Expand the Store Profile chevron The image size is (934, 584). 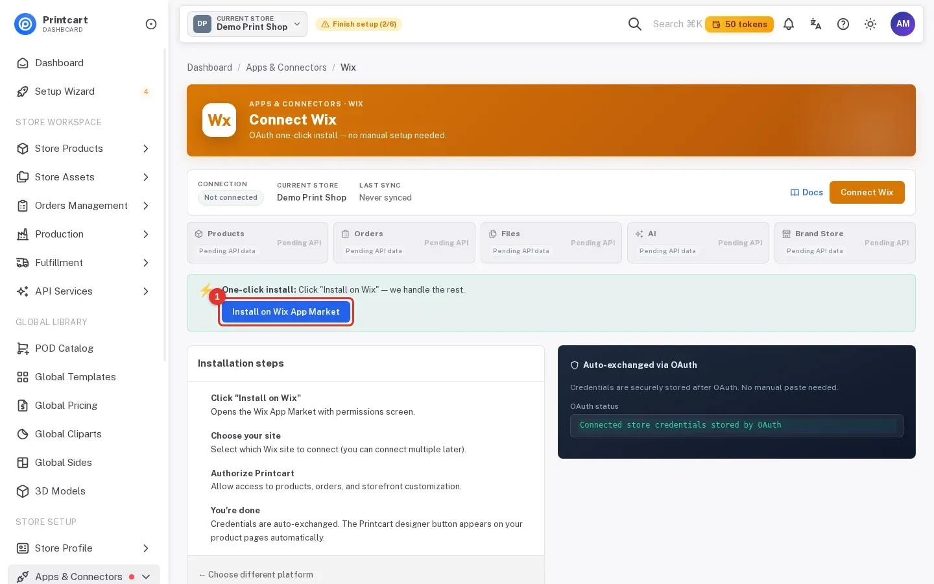click(146, 548)
